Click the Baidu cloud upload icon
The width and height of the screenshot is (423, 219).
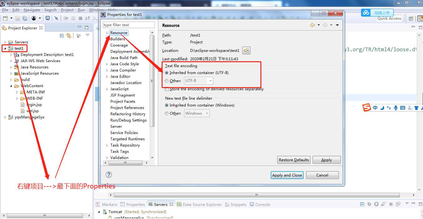coord(366,12)
